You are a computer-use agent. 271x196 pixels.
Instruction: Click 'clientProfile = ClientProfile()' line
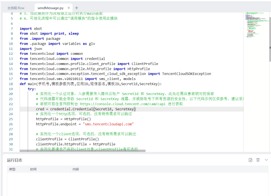tap(68, 139)
